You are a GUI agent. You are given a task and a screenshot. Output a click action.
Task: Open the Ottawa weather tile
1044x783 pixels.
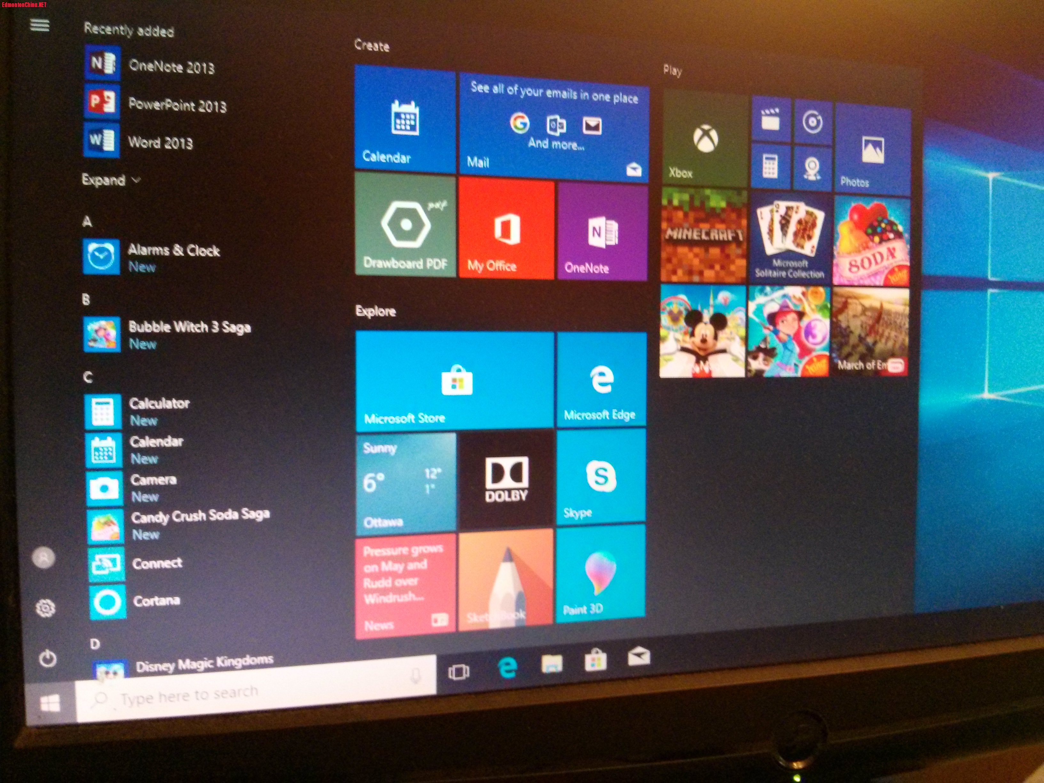[x=406, y=484]
